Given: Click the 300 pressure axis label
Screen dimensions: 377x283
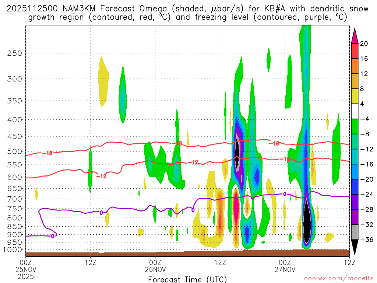Looking at the screenshot, I should [15, 79].
